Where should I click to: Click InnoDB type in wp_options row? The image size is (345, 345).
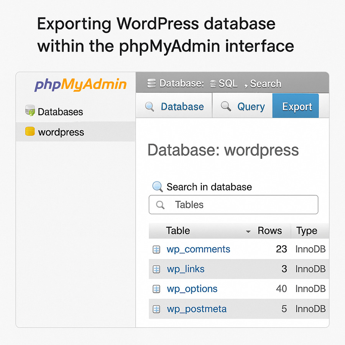click(310, 289)
